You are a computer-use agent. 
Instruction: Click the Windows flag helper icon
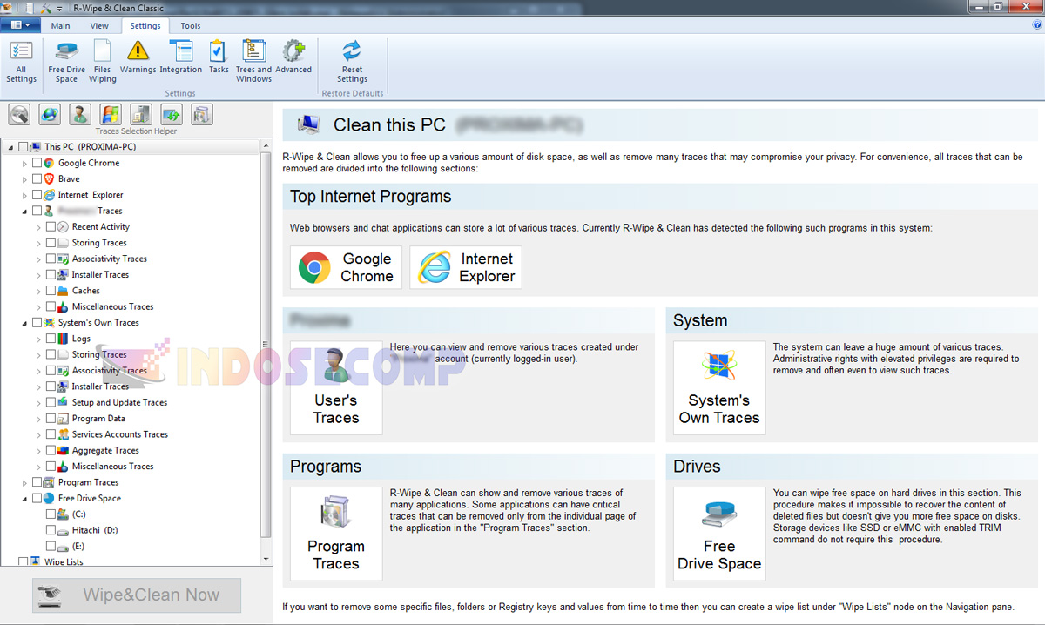point(111,114)
